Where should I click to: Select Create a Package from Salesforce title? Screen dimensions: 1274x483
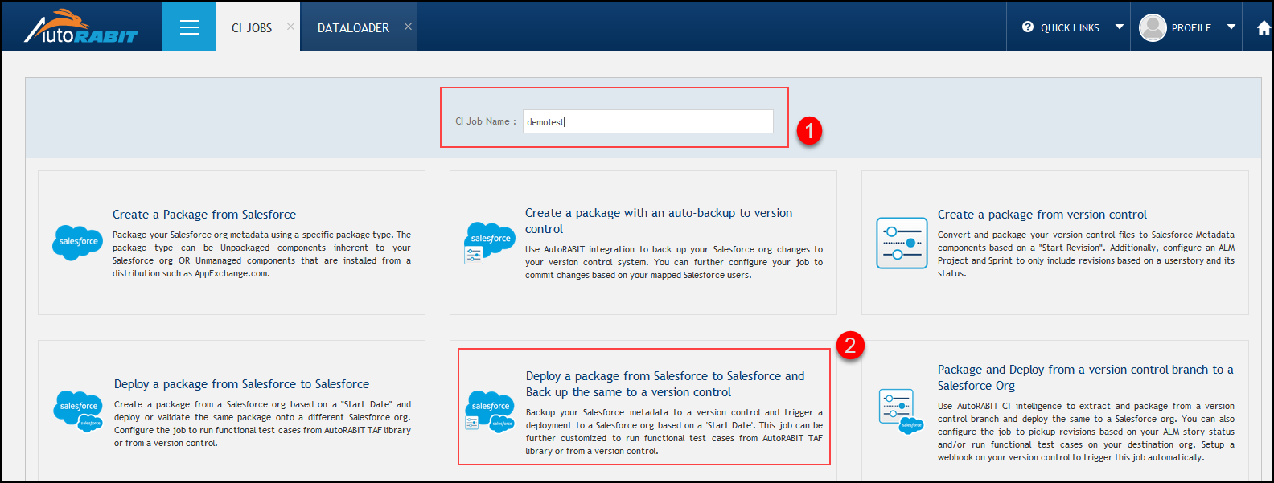point(204,215)
